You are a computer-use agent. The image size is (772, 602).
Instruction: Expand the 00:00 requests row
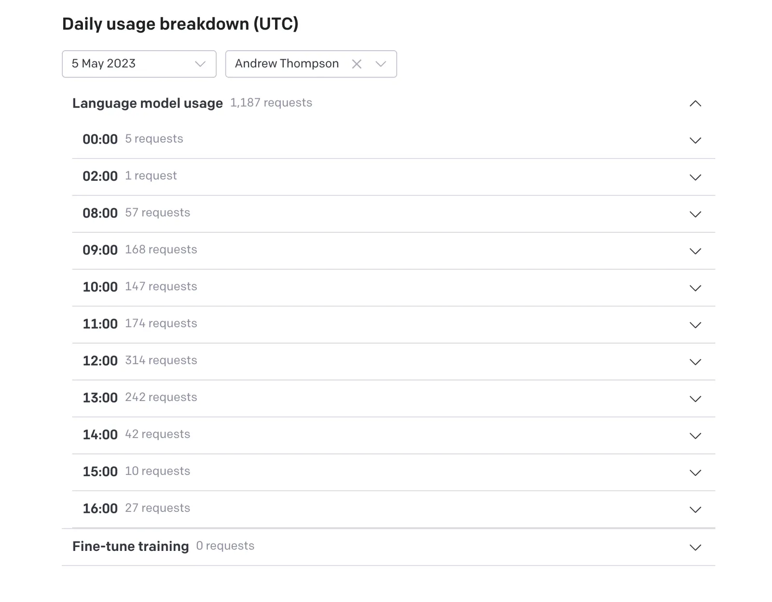point(695,140)
